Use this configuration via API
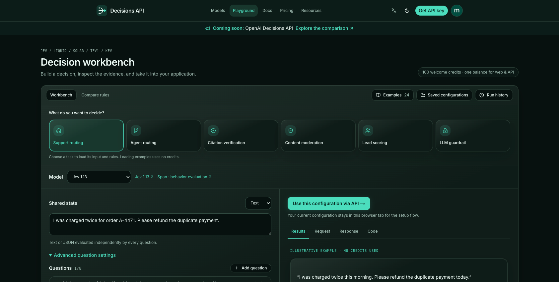559x282 pixels. pos(329,203)
